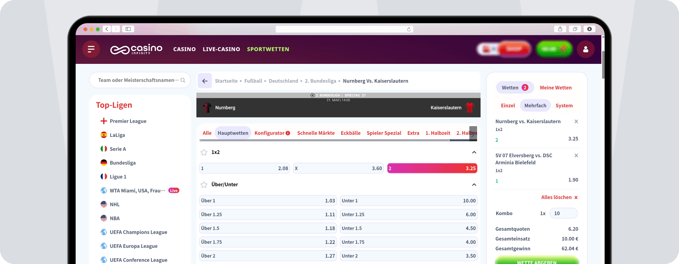This screenshot has height=264, width=679.
Task: Click the LaLiga Spain flag icon
Action: 104,135
